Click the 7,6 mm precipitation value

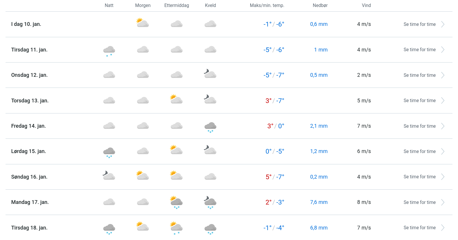click(319, 202)
